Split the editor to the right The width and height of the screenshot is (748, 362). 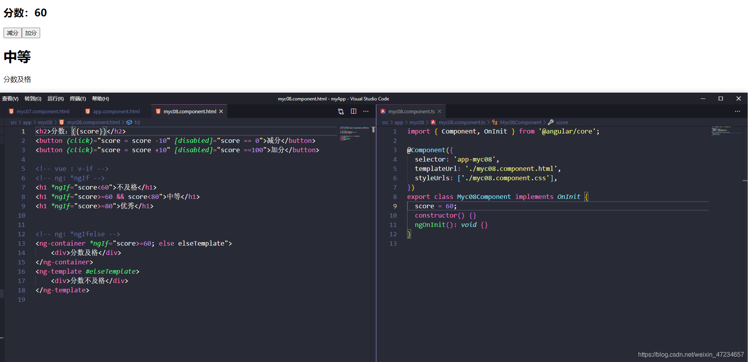[x=353, y=111]
